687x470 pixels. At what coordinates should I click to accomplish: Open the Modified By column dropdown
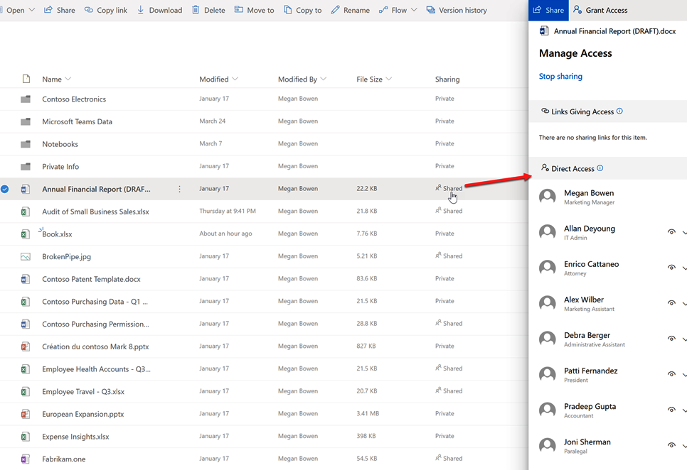(324, 79)
